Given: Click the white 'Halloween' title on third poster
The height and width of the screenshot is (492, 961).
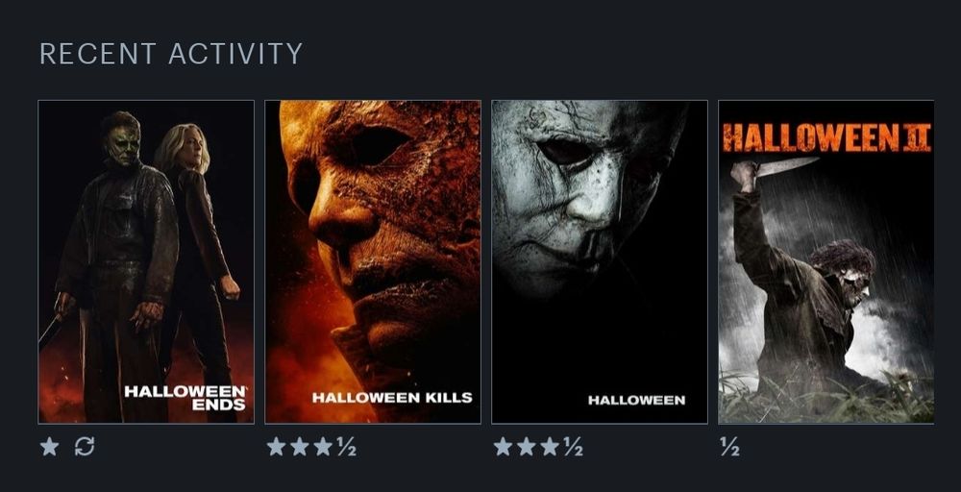Looking at the screenshot, I should click(x=637, y=400).
